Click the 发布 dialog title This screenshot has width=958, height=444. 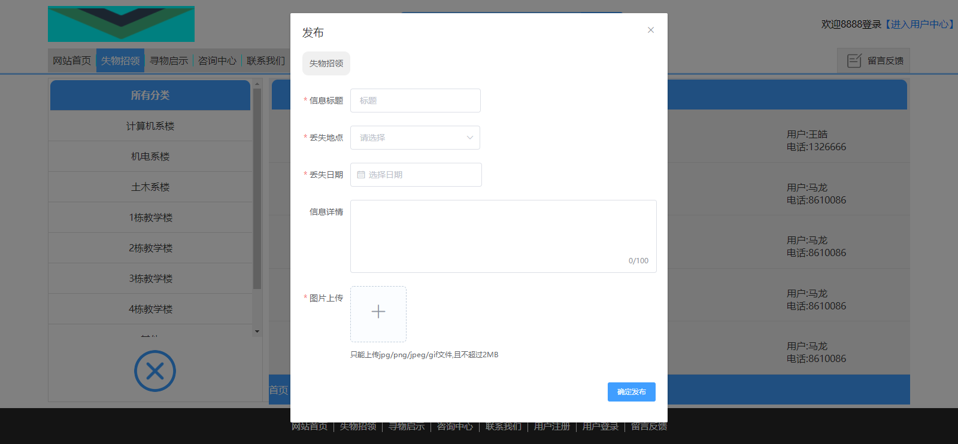(x=313, y=32)
